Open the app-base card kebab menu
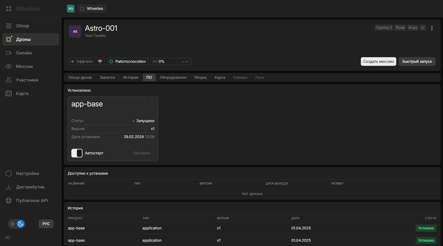Image resolution: width=443 pixels, height=246 pixels. pos(152,103)
